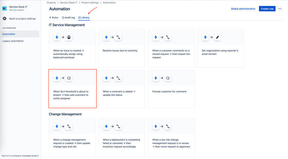Open 'Set organization using reporter's email domain' template
Viewport: 288px width, 159px height.
click(221, 48)
